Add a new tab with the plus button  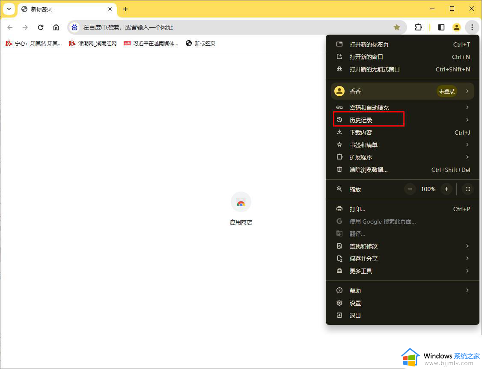[x=125, y=9]
